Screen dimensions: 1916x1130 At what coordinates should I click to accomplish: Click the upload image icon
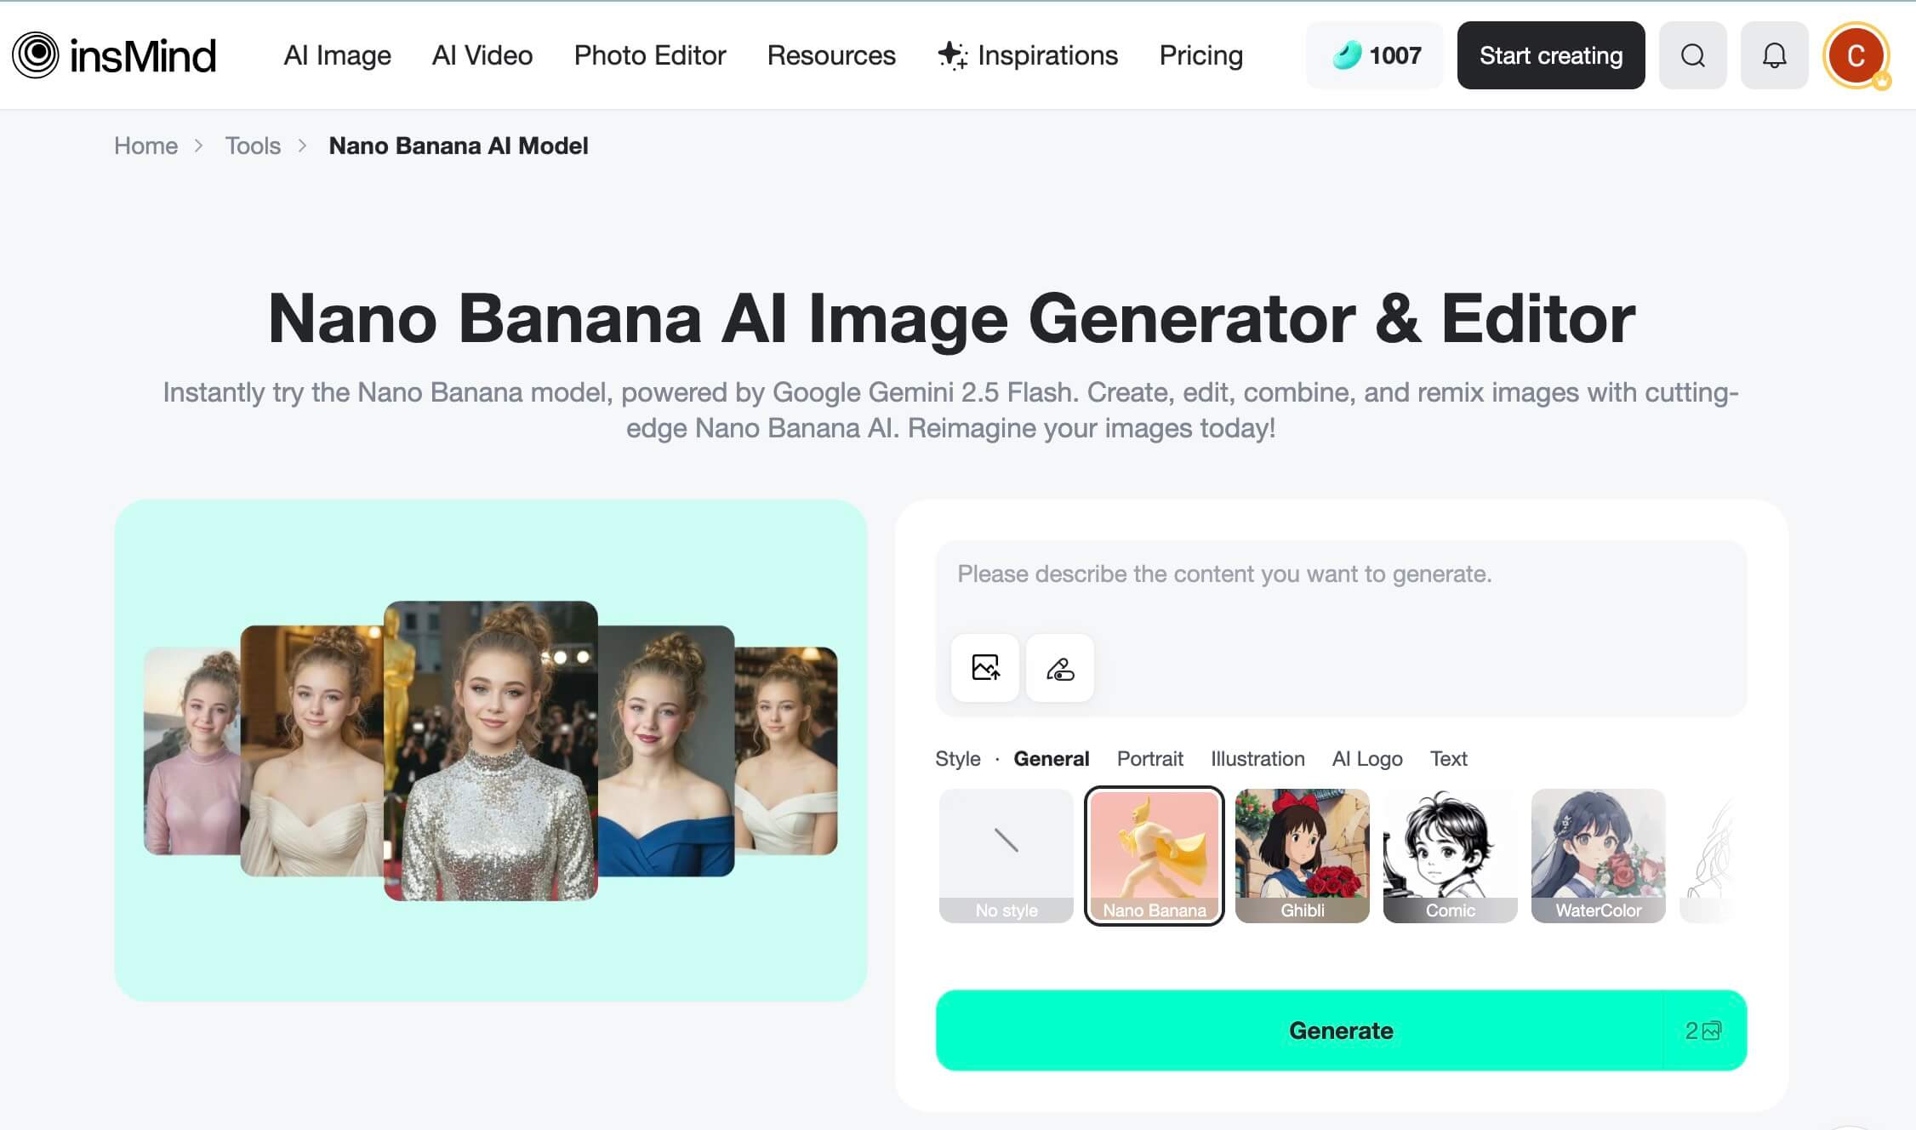985,668
